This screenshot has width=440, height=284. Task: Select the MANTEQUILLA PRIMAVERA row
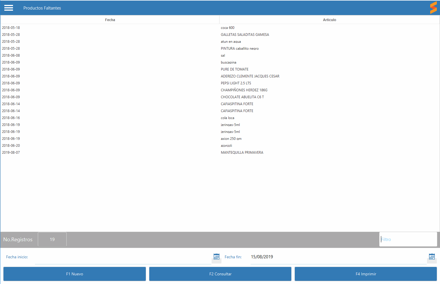pos(242,153)
